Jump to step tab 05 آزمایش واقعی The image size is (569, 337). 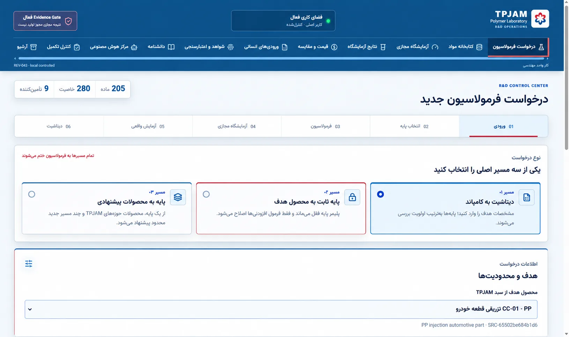coord(148,126)
